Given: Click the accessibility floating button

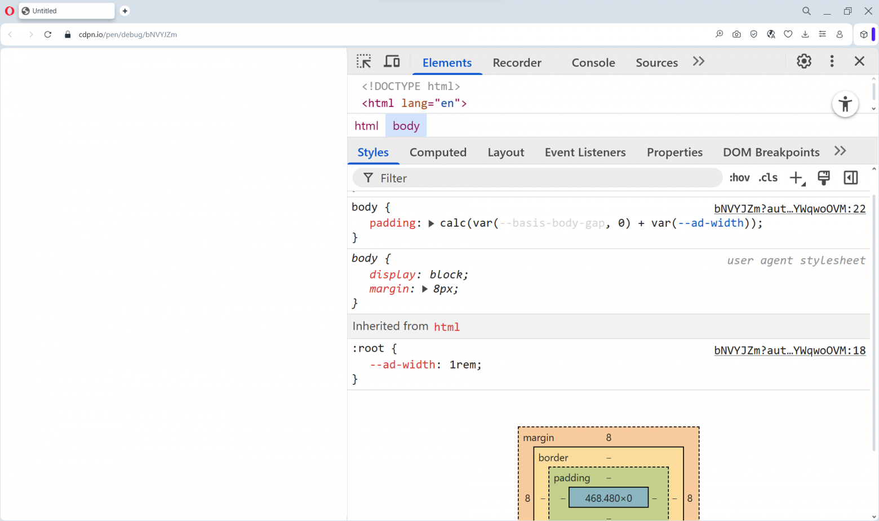Looking at the screenshot, I should [x=845, y=104].
